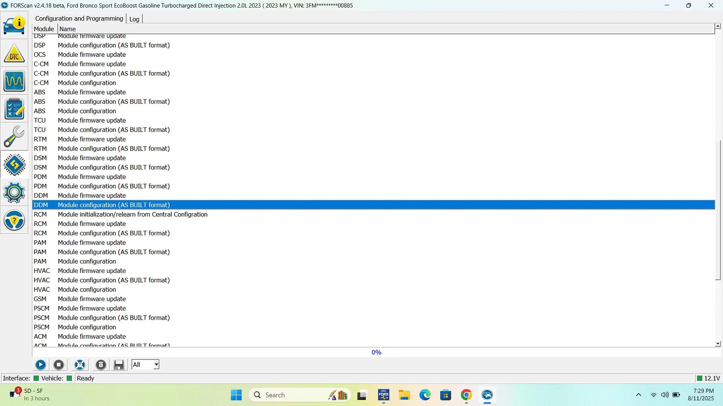This screenshot has width=723, height=406.
Task: Open the wrench service procedures section
Action: pyautogui.click(x=14, y=137)
